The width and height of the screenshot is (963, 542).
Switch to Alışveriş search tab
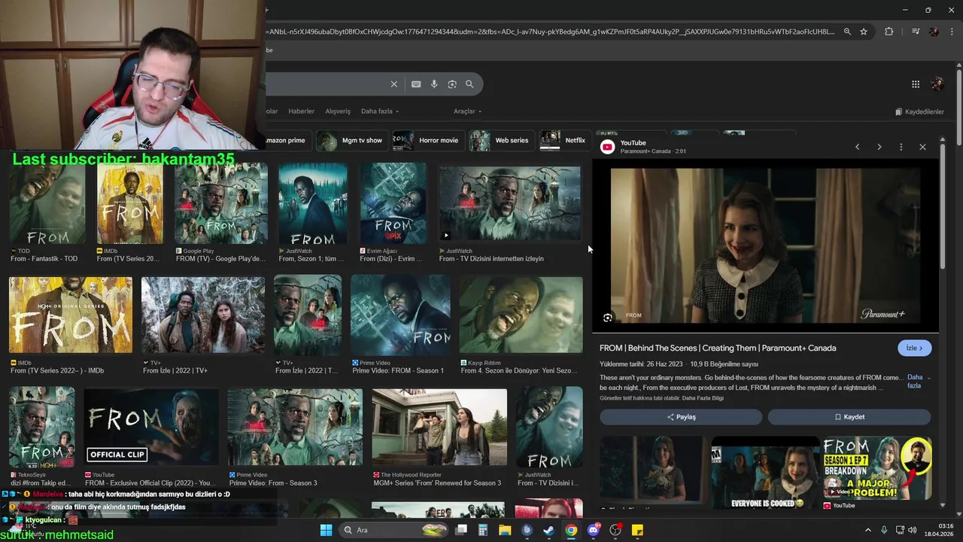pos(338,111)
